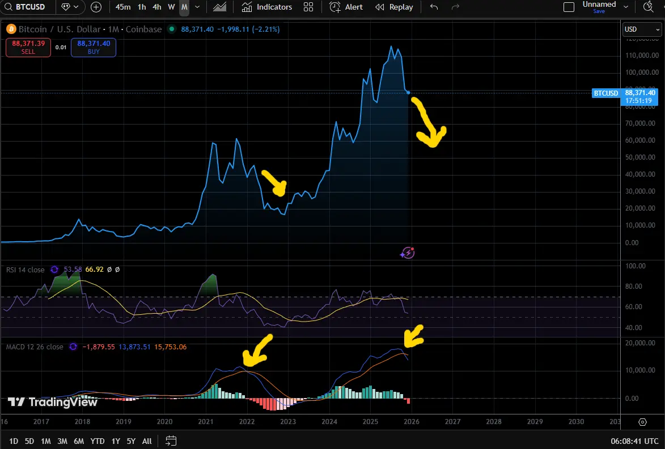The height and width of the screenshot is (449, 665).
Task: Click the MACD value 13,873.51
Action: pos(134,347)
